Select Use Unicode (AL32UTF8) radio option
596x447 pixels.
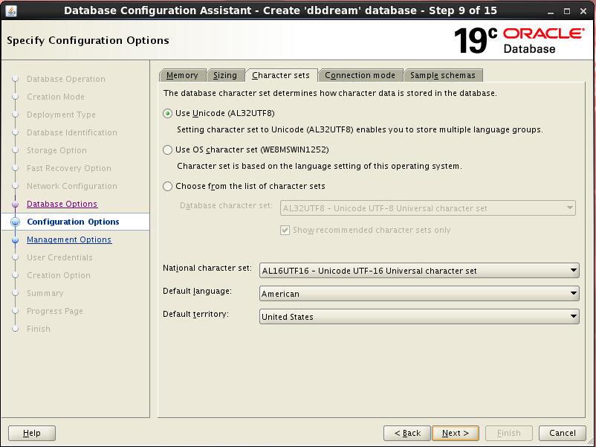(x=168, y=113)
